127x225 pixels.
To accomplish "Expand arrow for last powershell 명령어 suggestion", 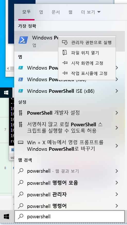I will click(117, 206).
